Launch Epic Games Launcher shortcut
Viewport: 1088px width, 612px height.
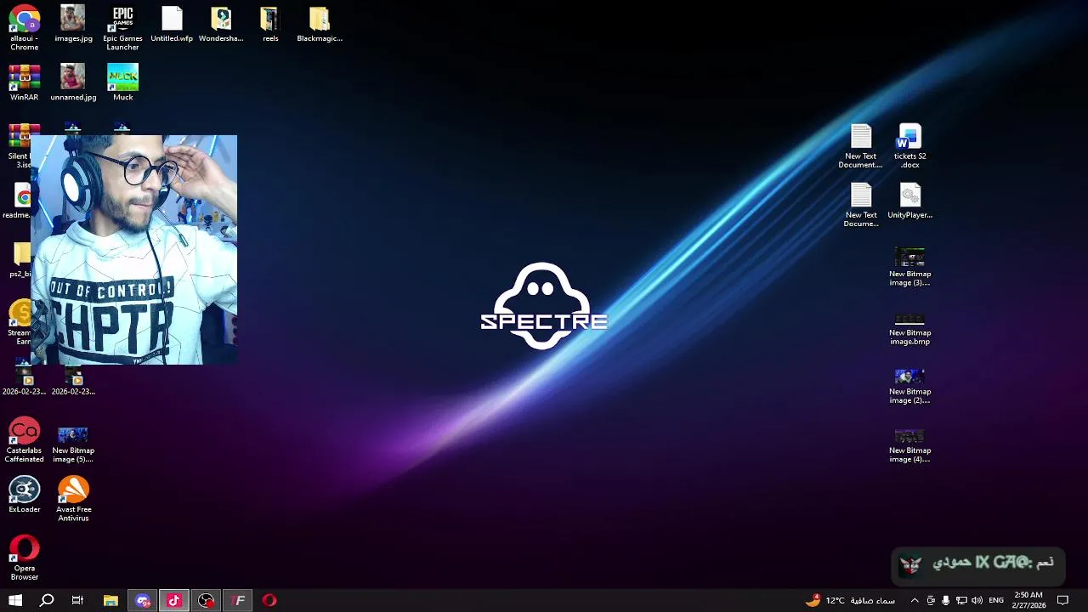[122, 28]
